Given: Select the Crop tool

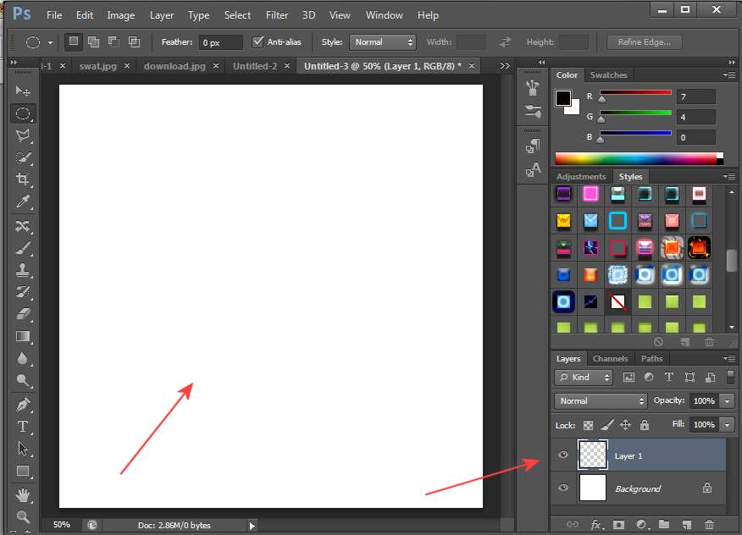Looking at the screenshot, I should coord(23,179).
